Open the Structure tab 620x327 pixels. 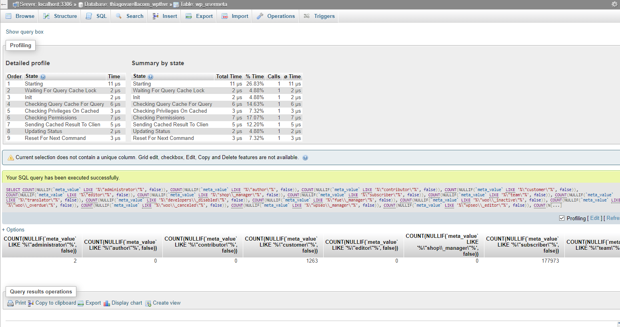coord(60,16)
